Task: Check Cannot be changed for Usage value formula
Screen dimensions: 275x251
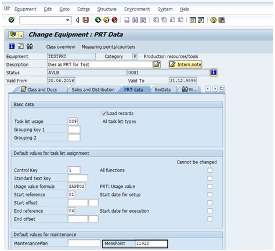Action: pos(210,187)
